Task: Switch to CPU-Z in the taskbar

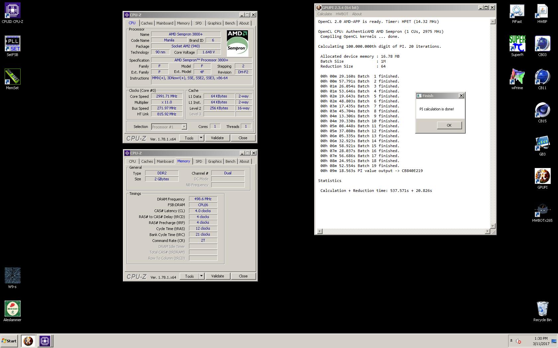Action: coord(45,341)
